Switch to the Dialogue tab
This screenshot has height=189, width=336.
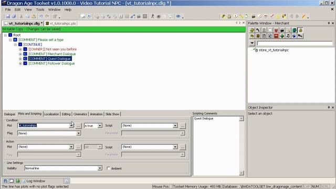coord(9,114)
